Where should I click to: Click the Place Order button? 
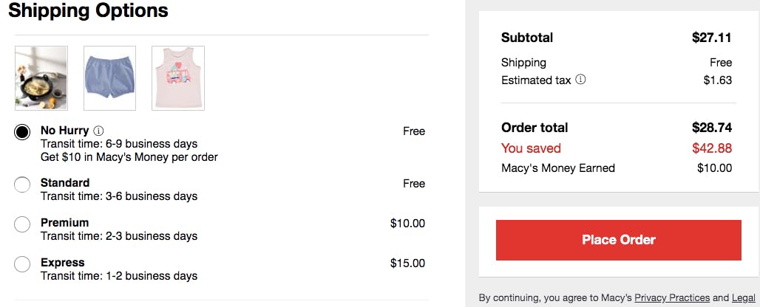[x=619, y=240]
